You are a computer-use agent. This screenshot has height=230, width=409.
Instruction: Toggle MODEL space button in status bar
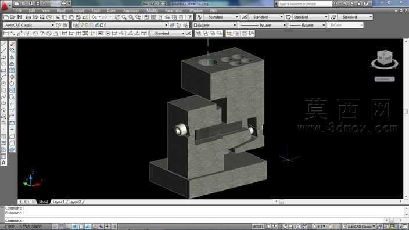(258, 227)
